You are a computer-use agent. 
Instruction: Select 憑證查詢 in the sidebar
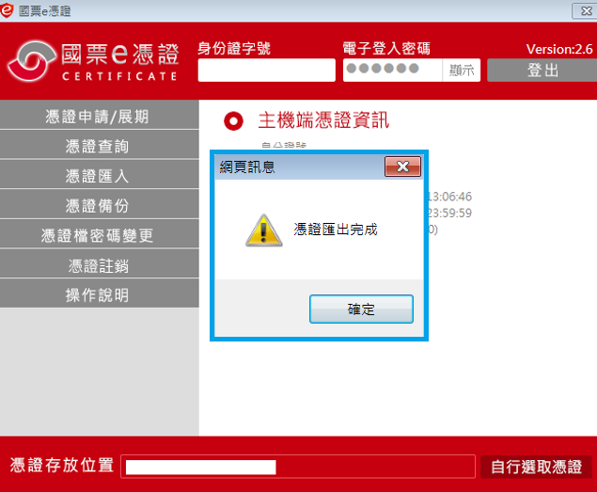[x=99, y=145]
